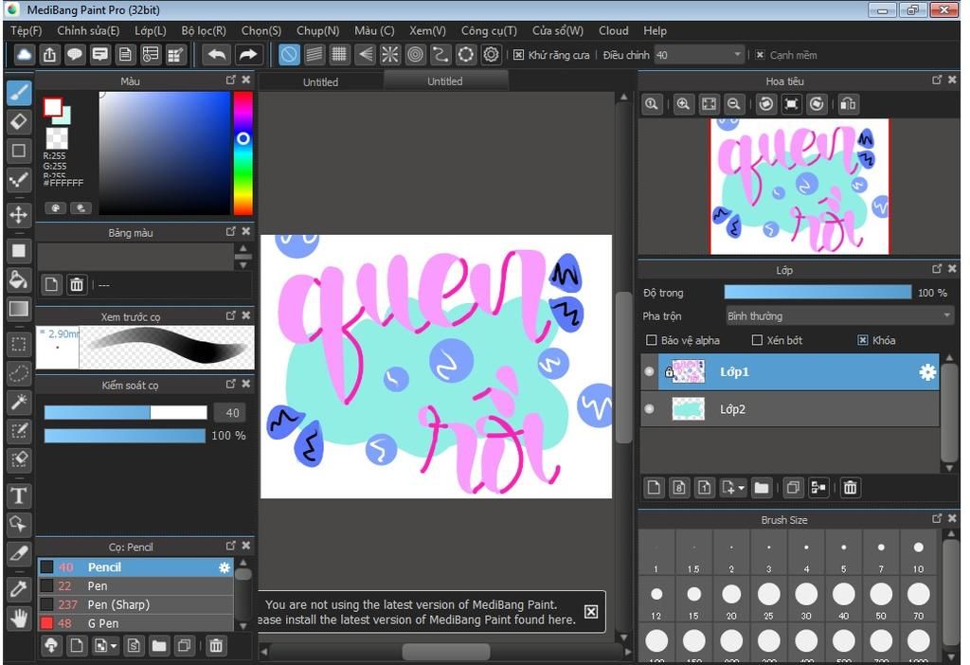Flip the view in navigator panel
The width and height of the screenshot is (970, 665).
click(848, 104)
